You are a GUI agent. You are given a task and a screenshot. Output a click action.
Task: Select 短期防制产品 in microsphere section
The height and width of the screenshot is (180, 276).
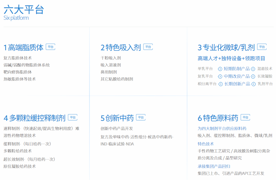click(236, 69)
